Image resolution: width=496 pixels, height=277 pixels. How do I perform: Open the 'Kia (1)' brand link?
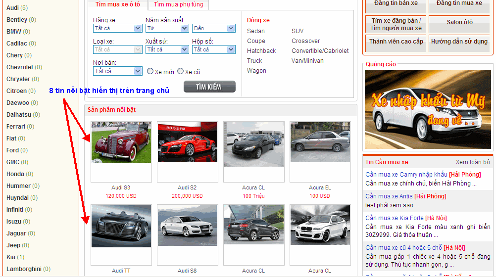[15, 257]
